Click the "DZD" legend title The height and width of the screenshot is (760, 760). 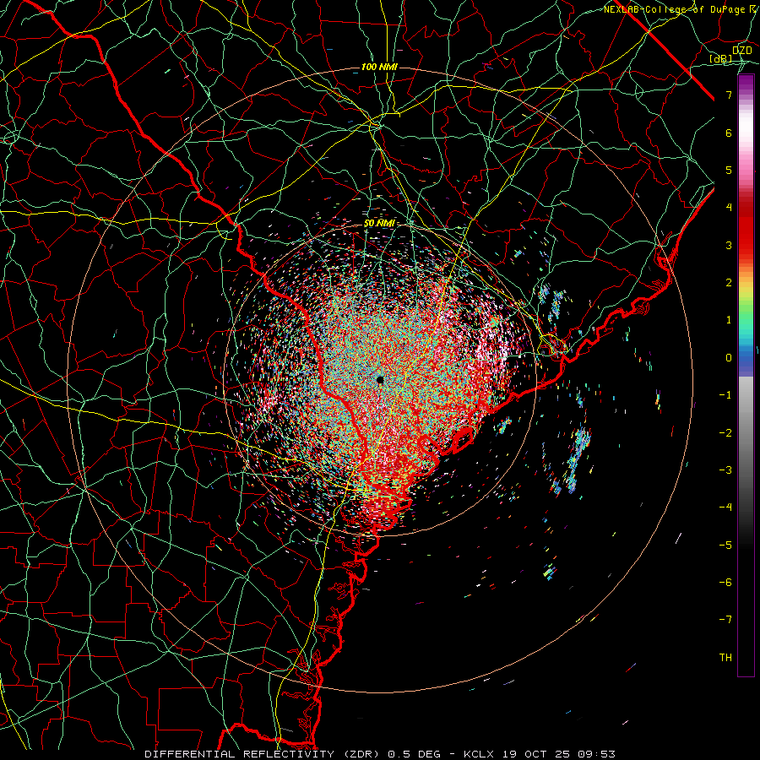[741, 51]
